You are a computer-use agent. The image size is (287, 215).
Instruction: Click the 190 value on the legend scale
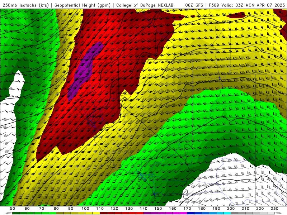point(216,209)
